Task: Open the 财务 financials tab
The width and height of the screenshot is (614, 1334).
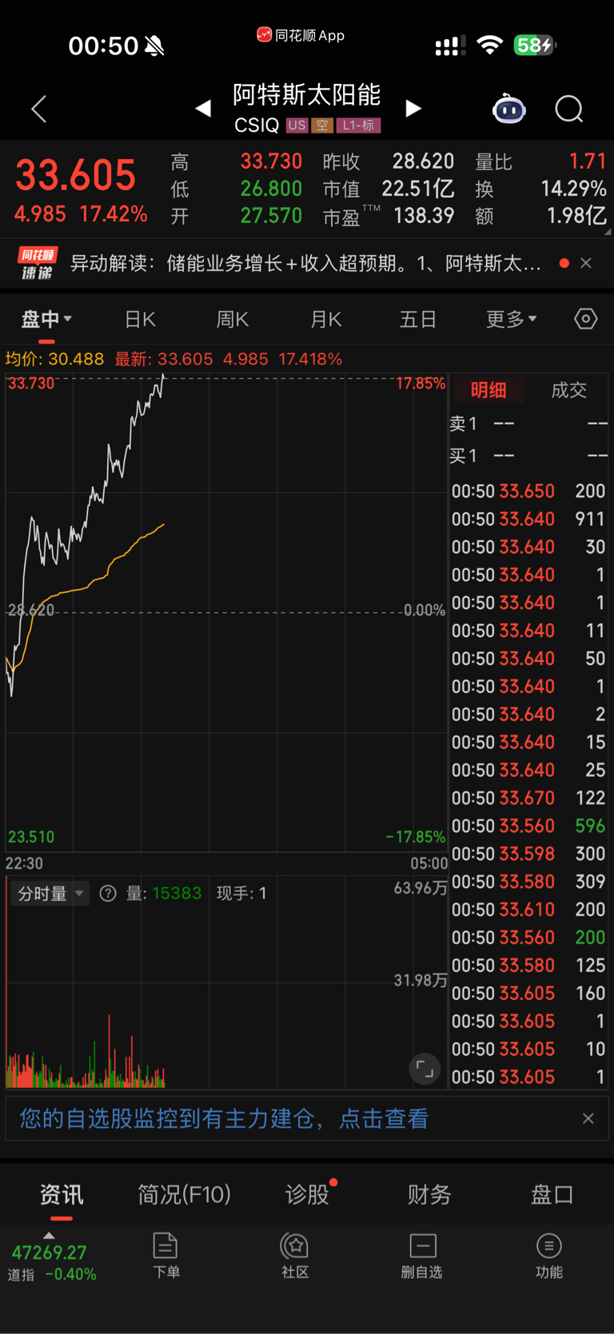Action: (x=430, y=1195)
